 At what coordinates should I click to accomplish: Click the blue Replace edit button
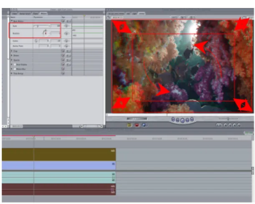(x=144, y=125)
